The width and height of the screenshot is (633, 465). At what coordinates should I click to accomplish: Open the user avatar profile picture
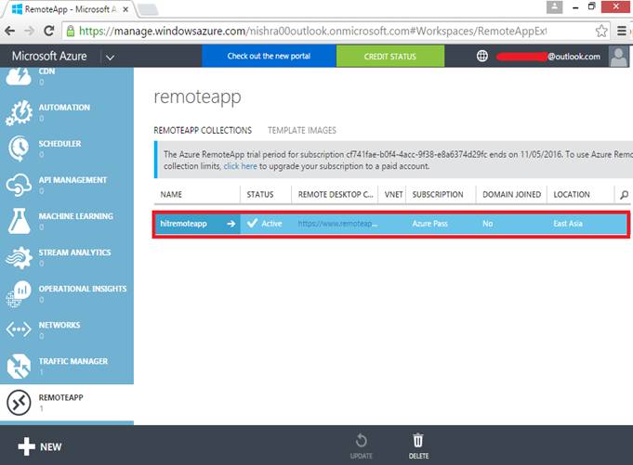[618, 56]
